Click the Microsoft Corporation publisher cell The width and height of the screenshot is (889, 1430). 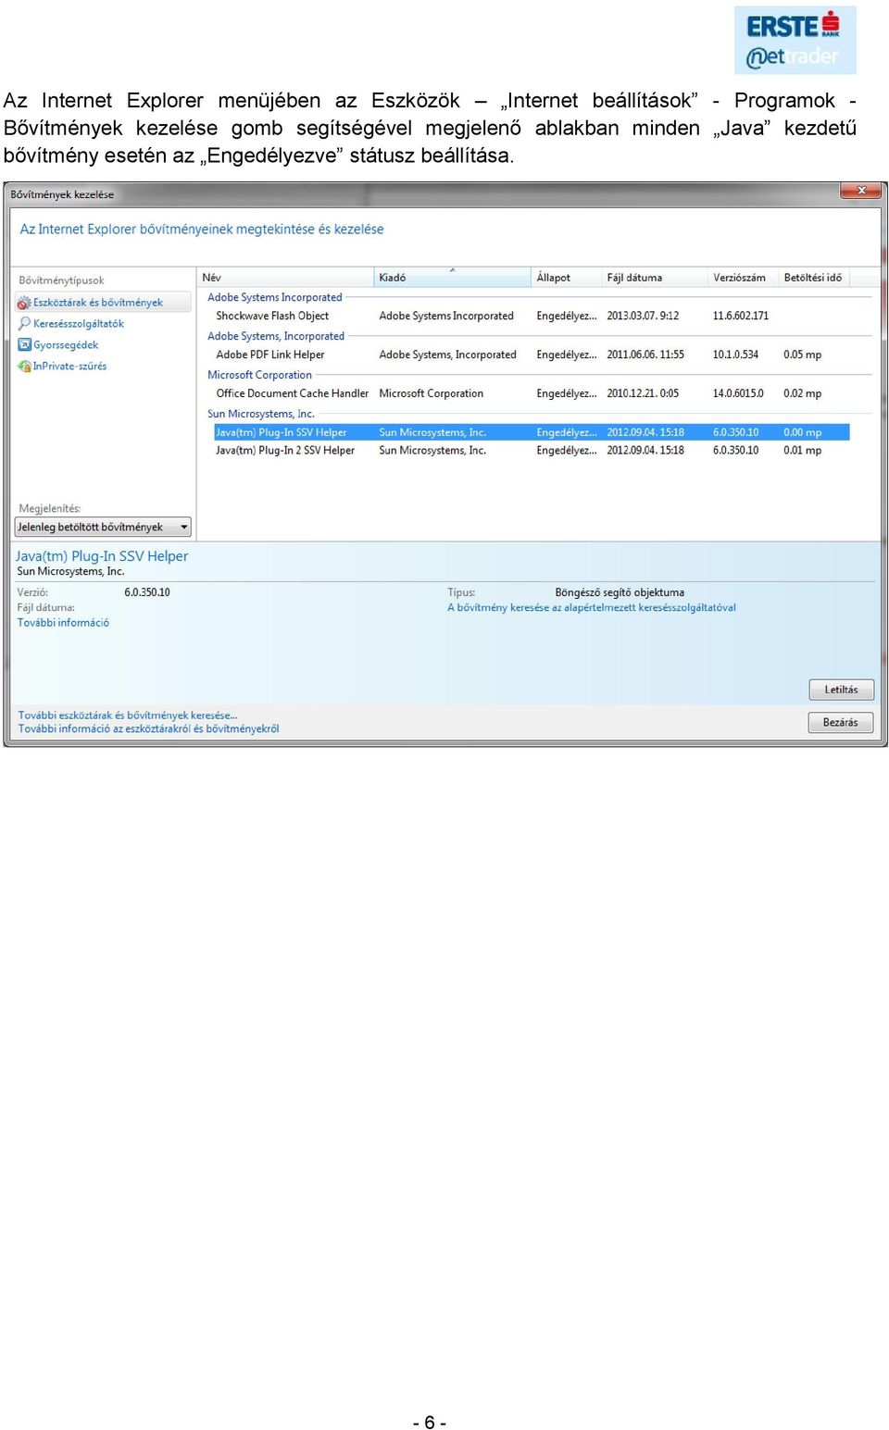click(432, 393)
